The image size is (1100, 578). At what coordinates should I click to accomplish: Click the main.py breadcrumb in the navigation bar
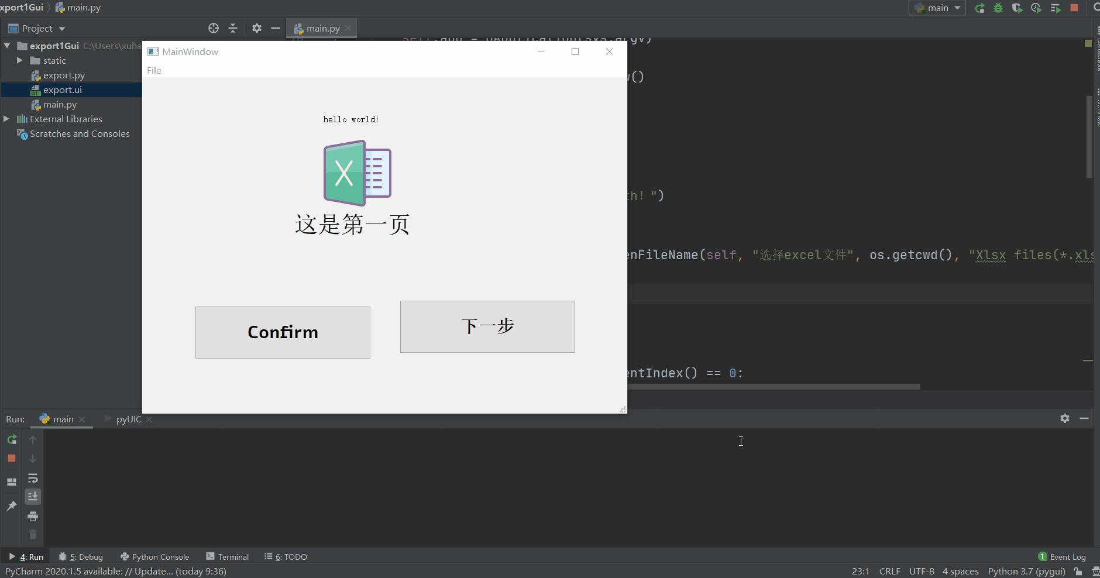click(78, 8)
